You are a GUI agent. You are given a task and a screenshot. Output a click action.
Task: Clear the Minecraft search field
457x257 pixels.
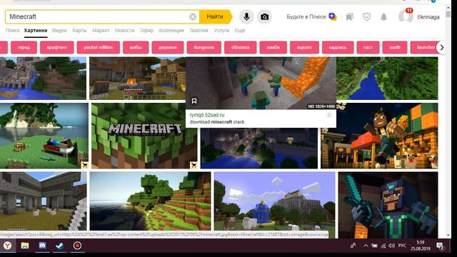click(192, 17)
